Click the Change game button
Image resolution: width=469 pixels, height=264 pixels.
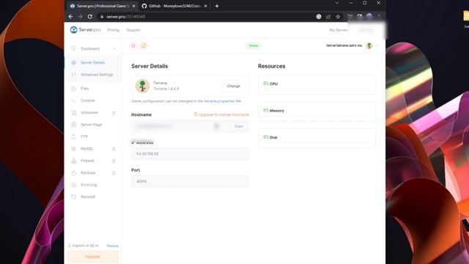point(233,86)
